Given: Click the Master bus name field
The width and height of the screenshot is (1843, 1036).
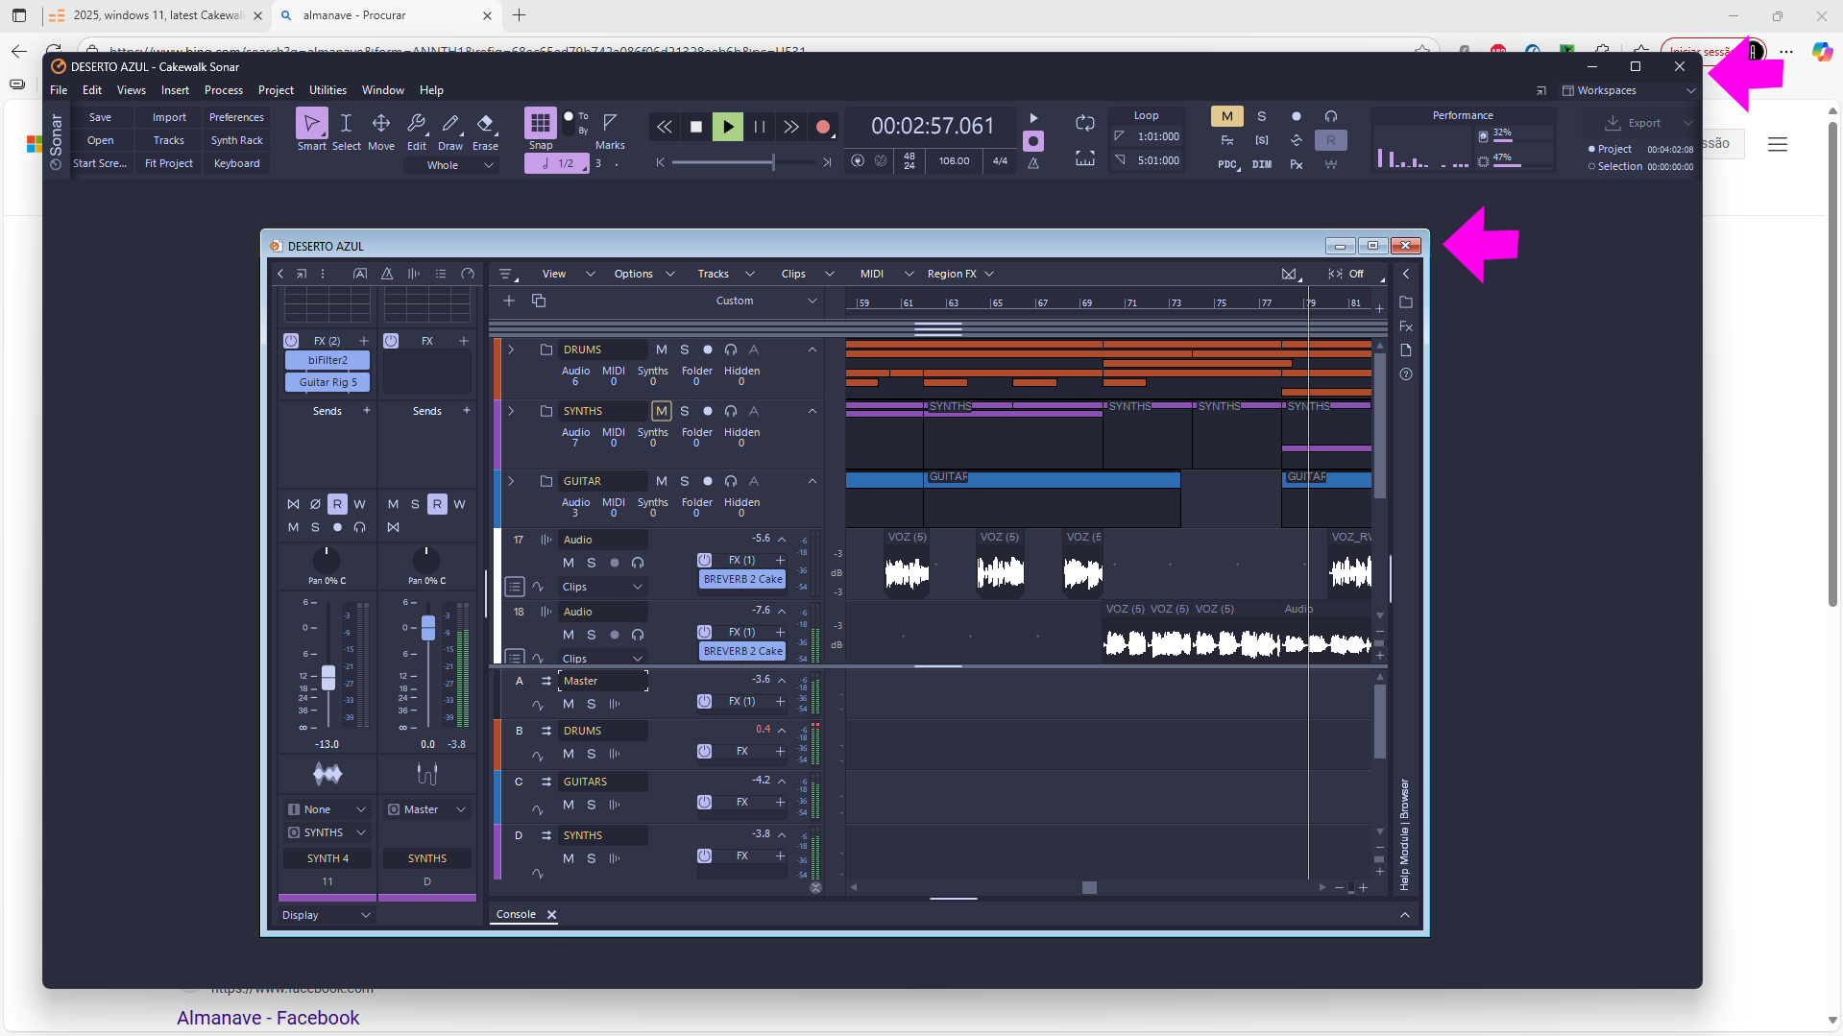Looking at the screenshot, I should [x=602, y=681].
